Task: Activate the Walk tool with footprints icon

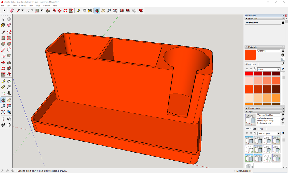Action: coord(3,125)
